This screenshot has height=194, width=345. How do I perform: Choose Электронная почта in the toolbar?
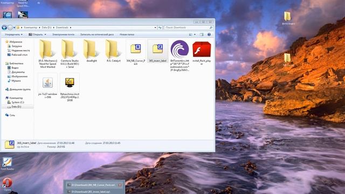pyautogui.click(x=64, y=34)
